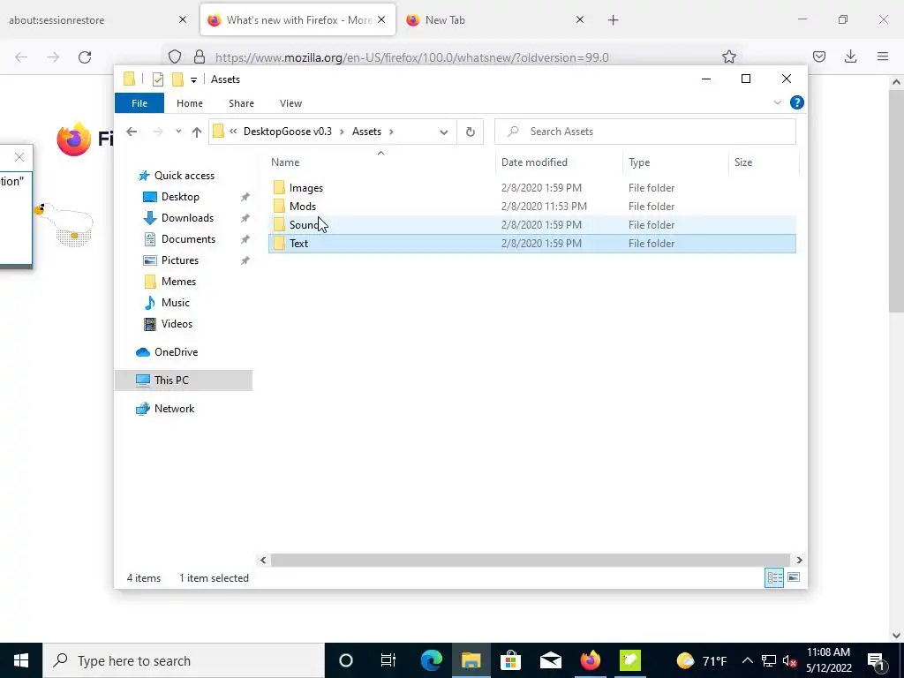Select the Text folder
904x678 pixels.
[x=298, y=244]
